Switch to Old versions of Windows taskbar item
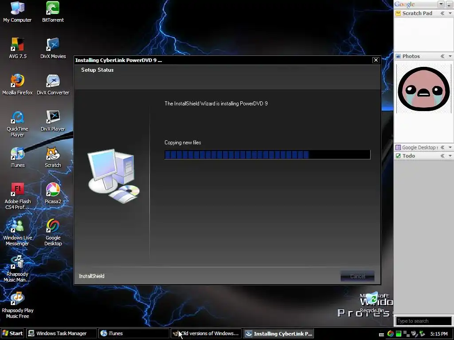Image resolution: width=454 pixels, height=340 pixels. pyautogui.click(x=206, y=333)
